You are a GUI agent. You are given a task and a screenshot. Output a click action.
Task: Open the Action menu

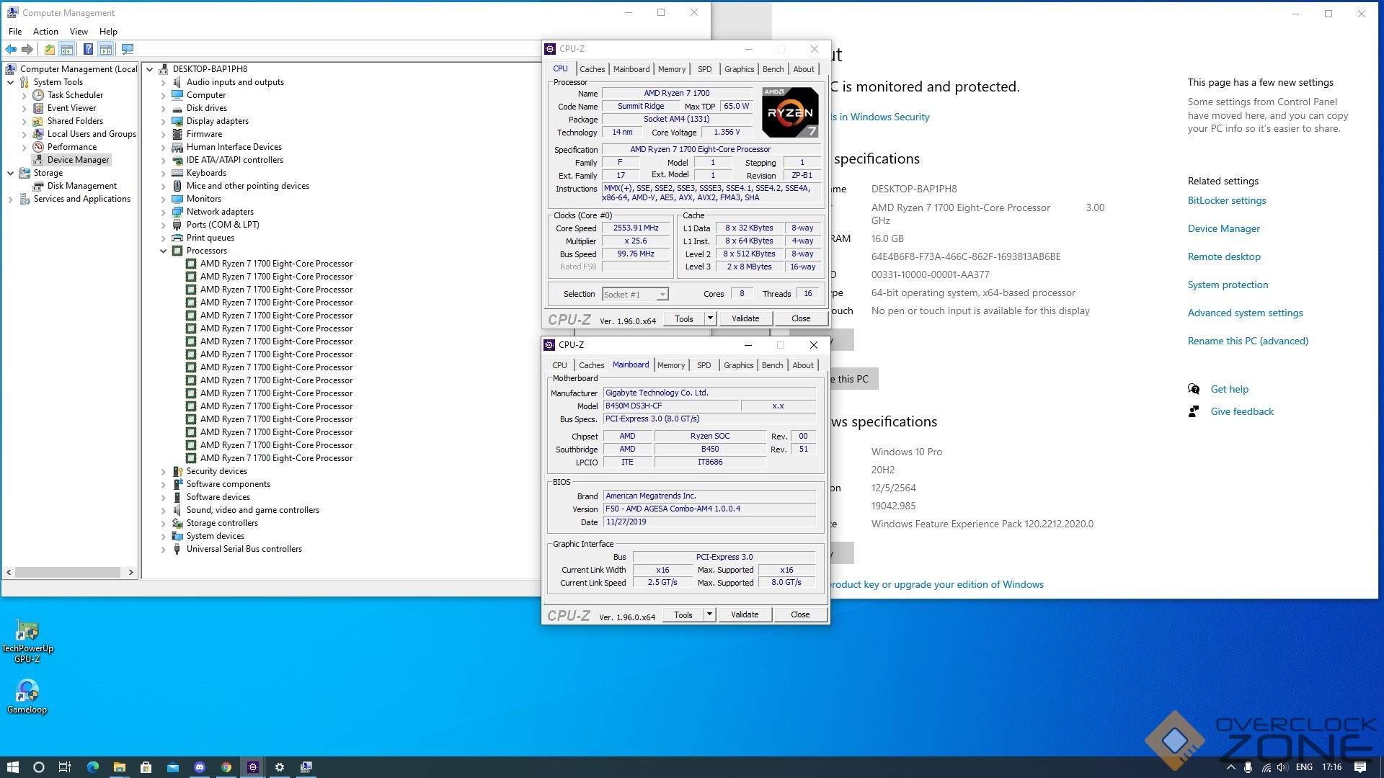[45, 32]
